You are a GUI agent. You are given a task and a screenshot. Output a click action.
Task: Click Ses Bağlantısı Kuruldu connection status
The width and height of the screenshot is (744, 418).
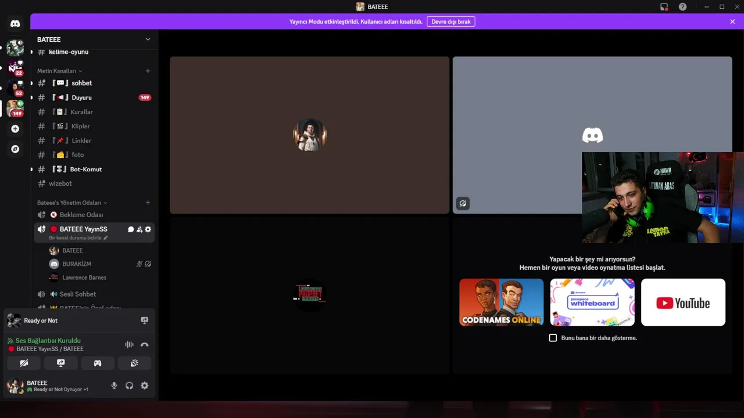click(48, 341)
